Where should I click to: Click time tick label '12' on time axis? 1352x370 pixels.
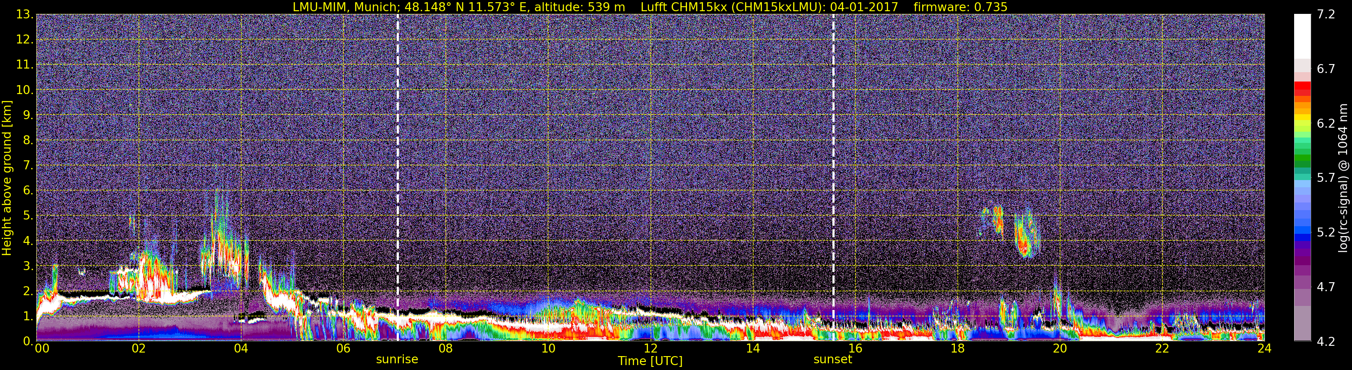[650, 348]
